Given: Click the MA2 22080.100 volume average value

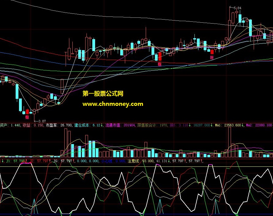Looking at the screenshot, I should [x=260, y=125].
